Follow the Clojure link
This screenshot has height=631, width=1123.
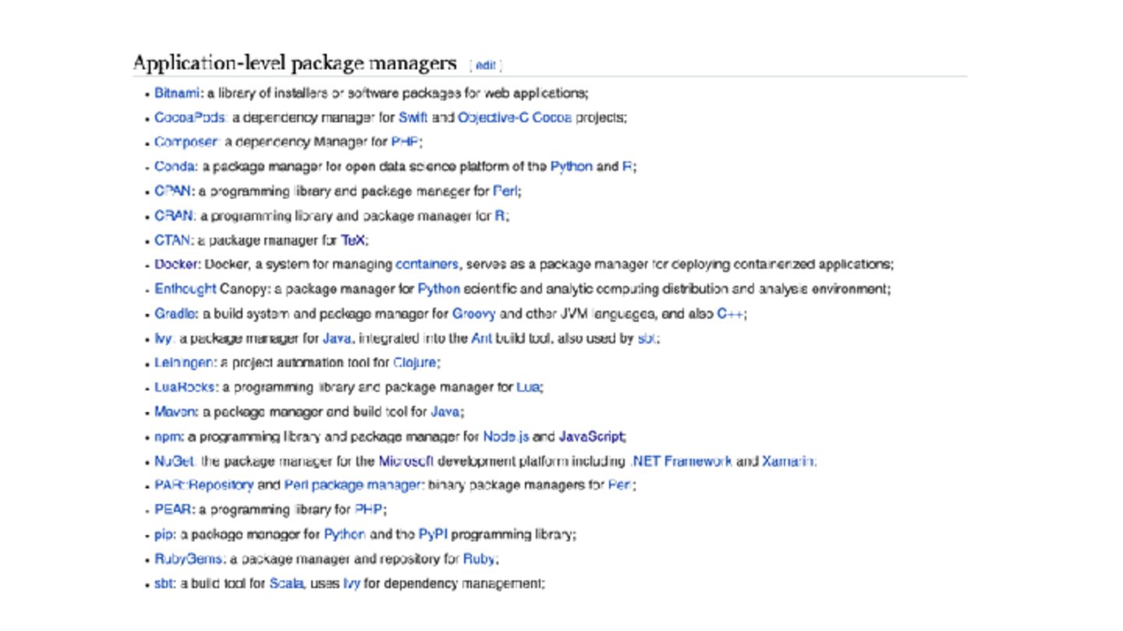point(414,363)
